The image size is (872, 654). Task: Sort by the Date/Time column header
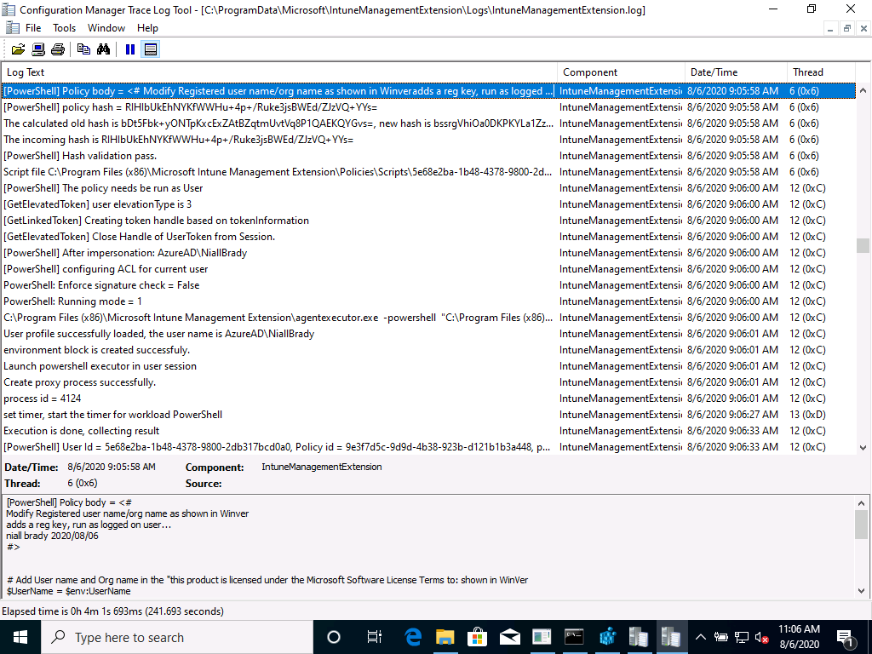pos(736,72)
